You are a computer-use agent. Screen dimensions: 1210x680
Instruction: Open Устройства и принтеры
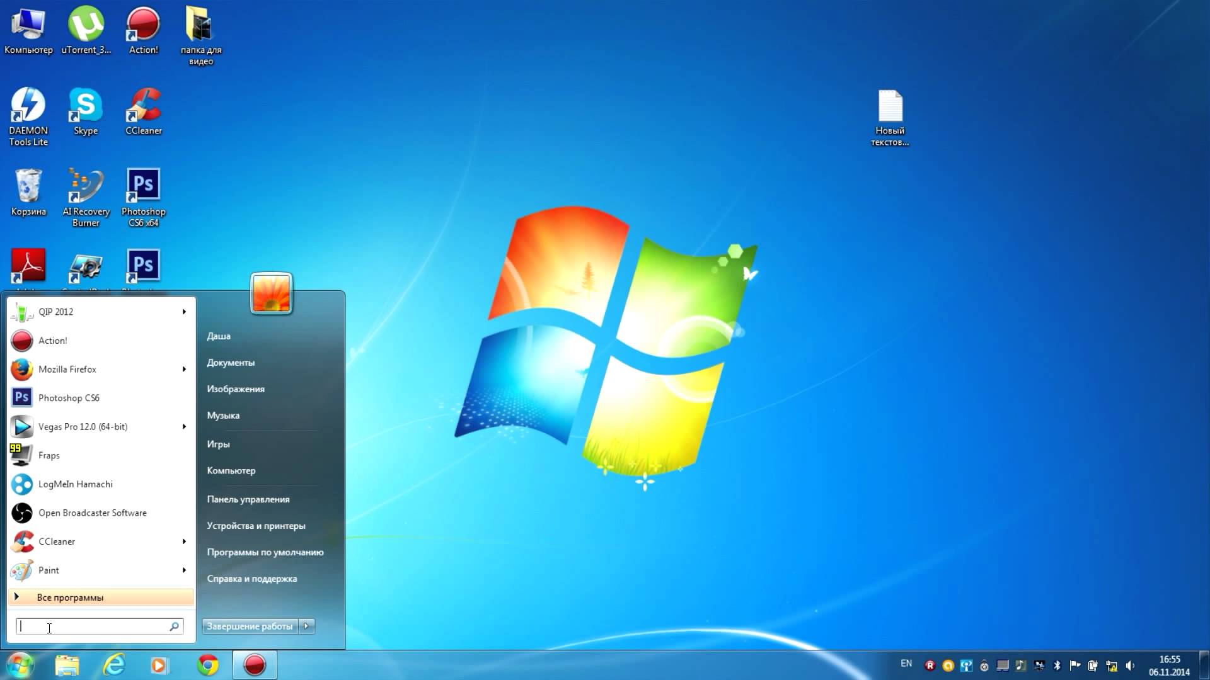pyautogui.click(x=256, y=526)
